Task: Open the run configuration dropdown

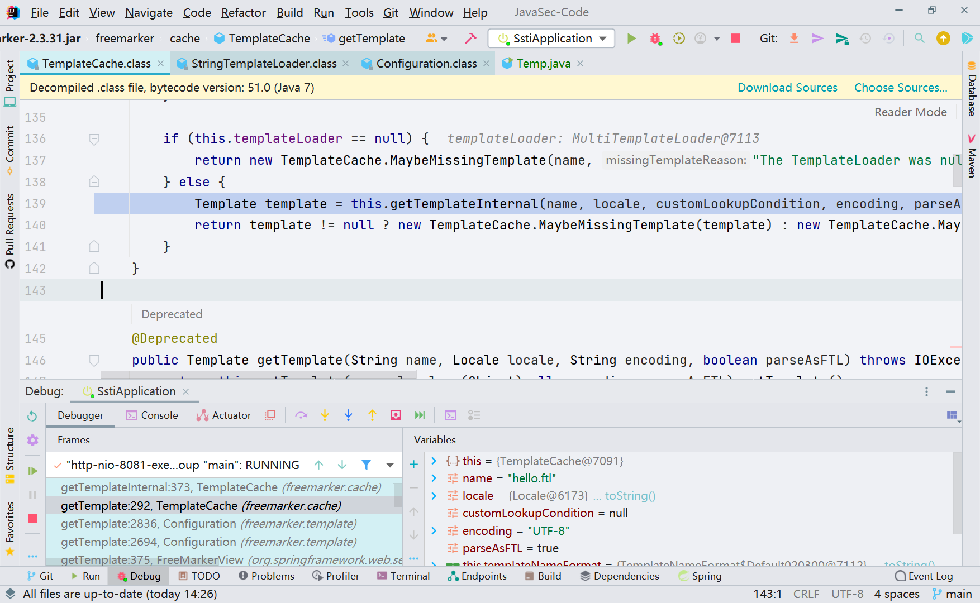Action: point(602,38)
